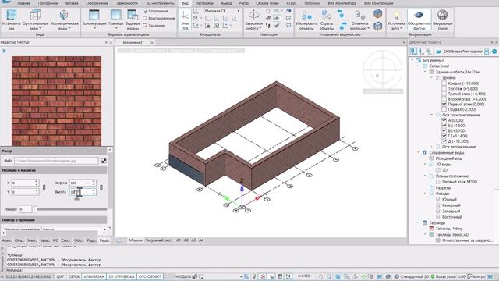Image resolution: width=499 pixels, height=281 pixels.
Task: Toggle the Кровля (+10.800) level checkbox
Action: [x=444, y=84]
